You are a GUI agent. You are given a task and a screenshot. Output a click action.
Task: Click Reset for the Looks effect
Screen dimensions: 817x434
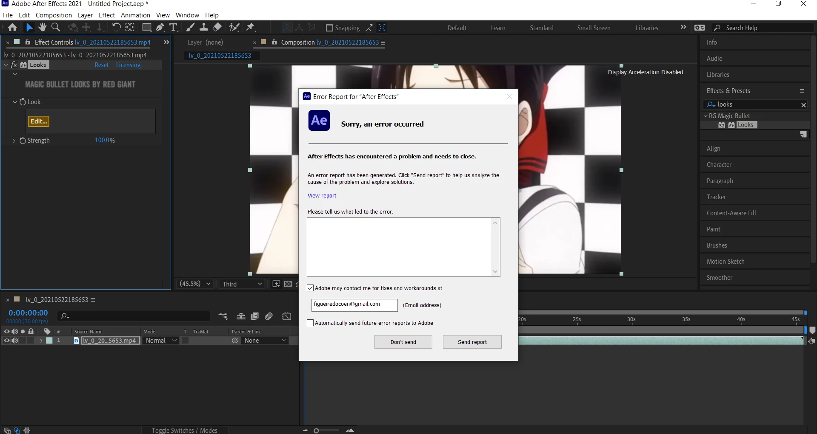pyautogui.click(x=102, y=65)
